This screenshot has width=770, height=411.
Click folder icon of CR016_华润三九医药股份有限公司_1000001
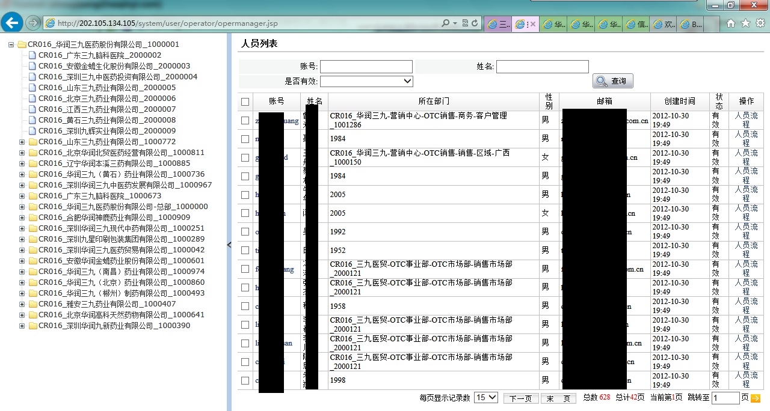(22, 44)
